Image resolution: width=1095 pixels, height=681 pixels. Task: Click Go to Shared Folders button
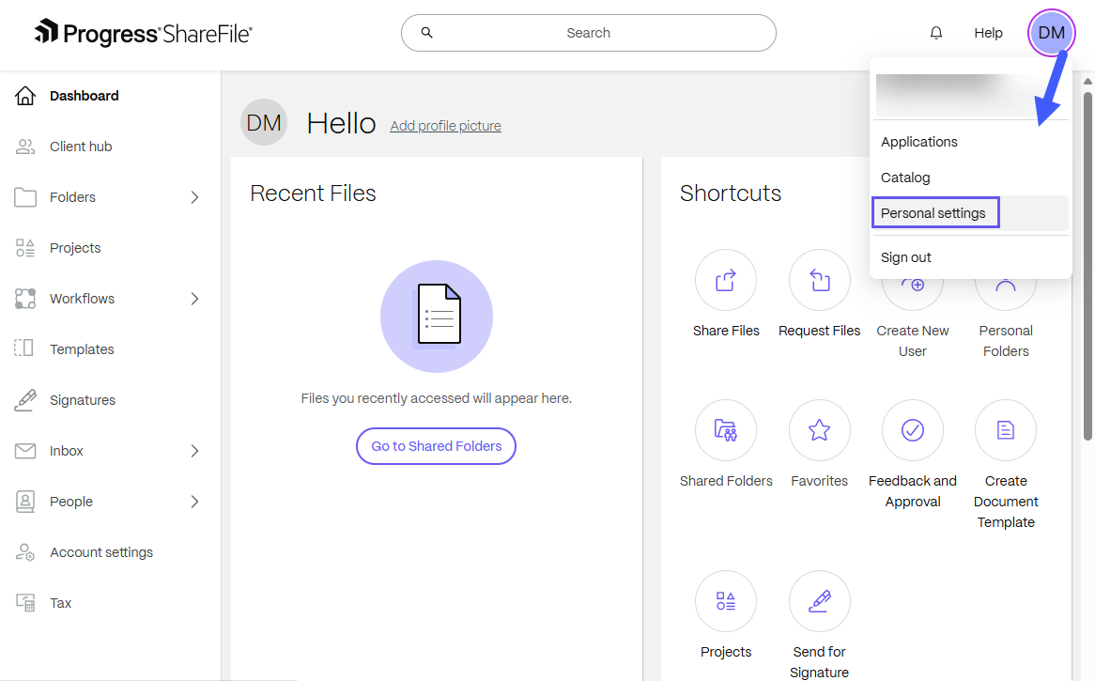pyautogui.click(x=436, y=446)
